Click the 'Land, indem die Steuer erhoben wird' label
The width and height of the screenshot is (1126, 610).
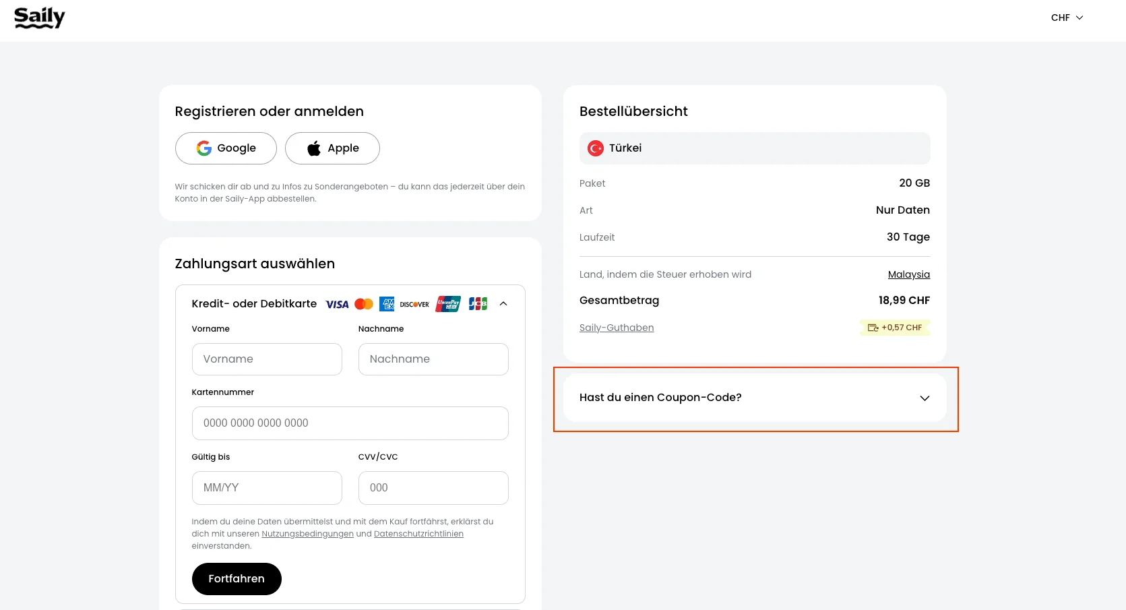pos(665,274)
